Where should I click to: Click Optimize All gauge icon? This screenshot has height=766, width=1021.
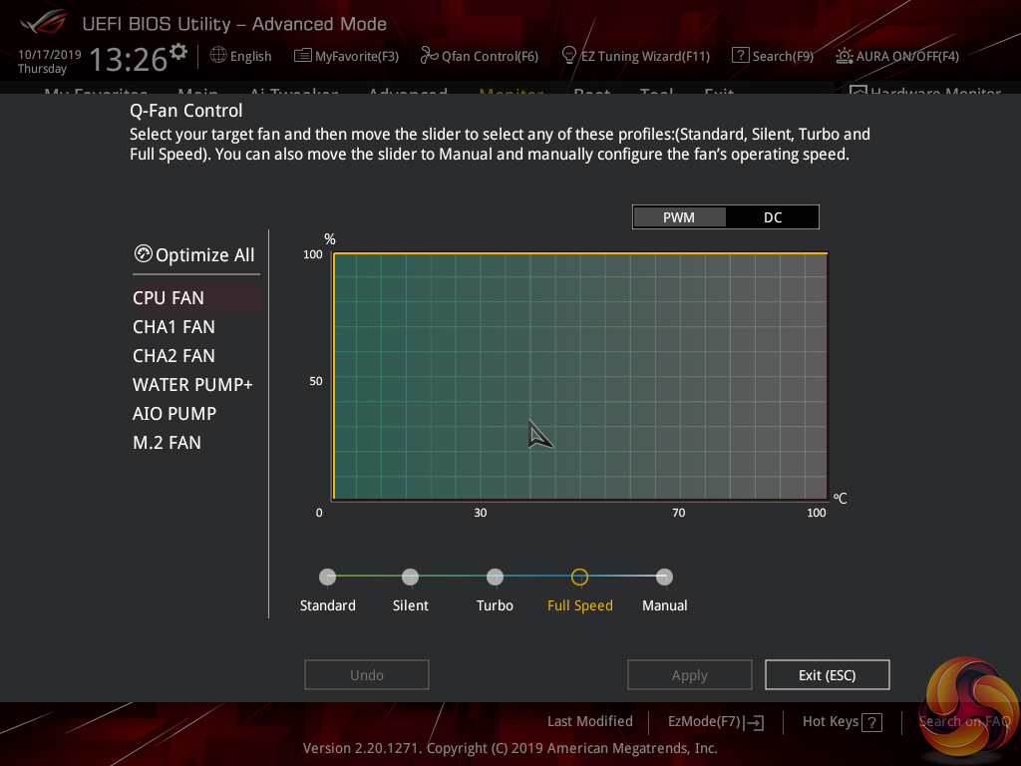143,254
